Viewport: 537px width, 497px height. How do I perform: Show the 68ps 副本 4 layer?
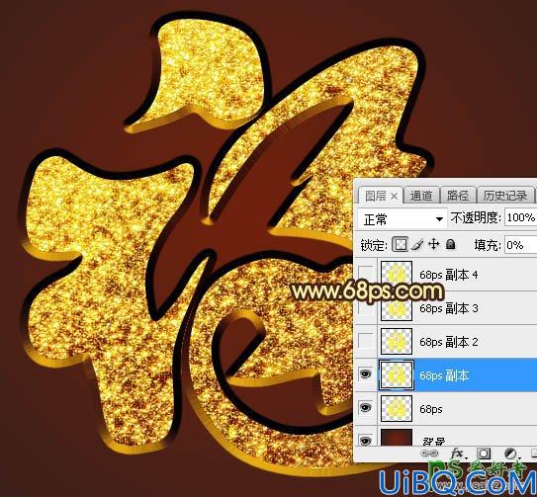(366, 274)
